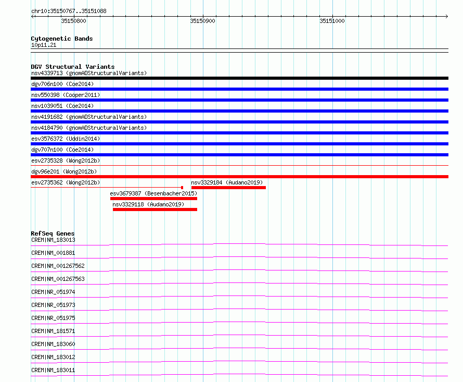Open variant nsv3329118 (Audano2019) label
The height and width of the screenshot is (382, 463).
point(148,204)
